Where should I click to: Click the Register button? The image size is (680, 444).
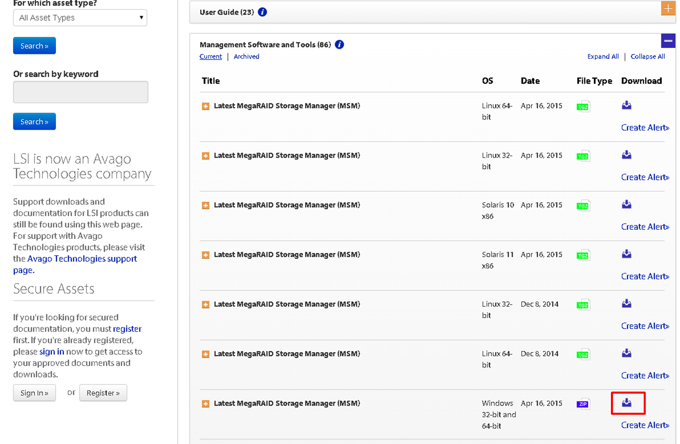(x=103, y=393)
